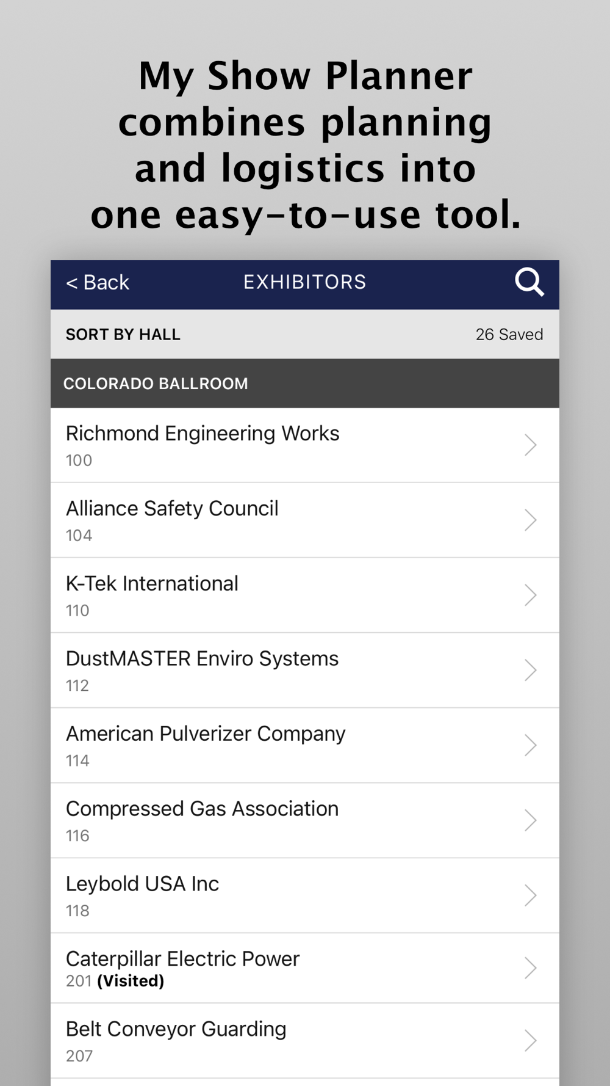Open exhibitor search with magnifying glass icon
This screenshot has width=610, height=1086.
click(529, 282)
